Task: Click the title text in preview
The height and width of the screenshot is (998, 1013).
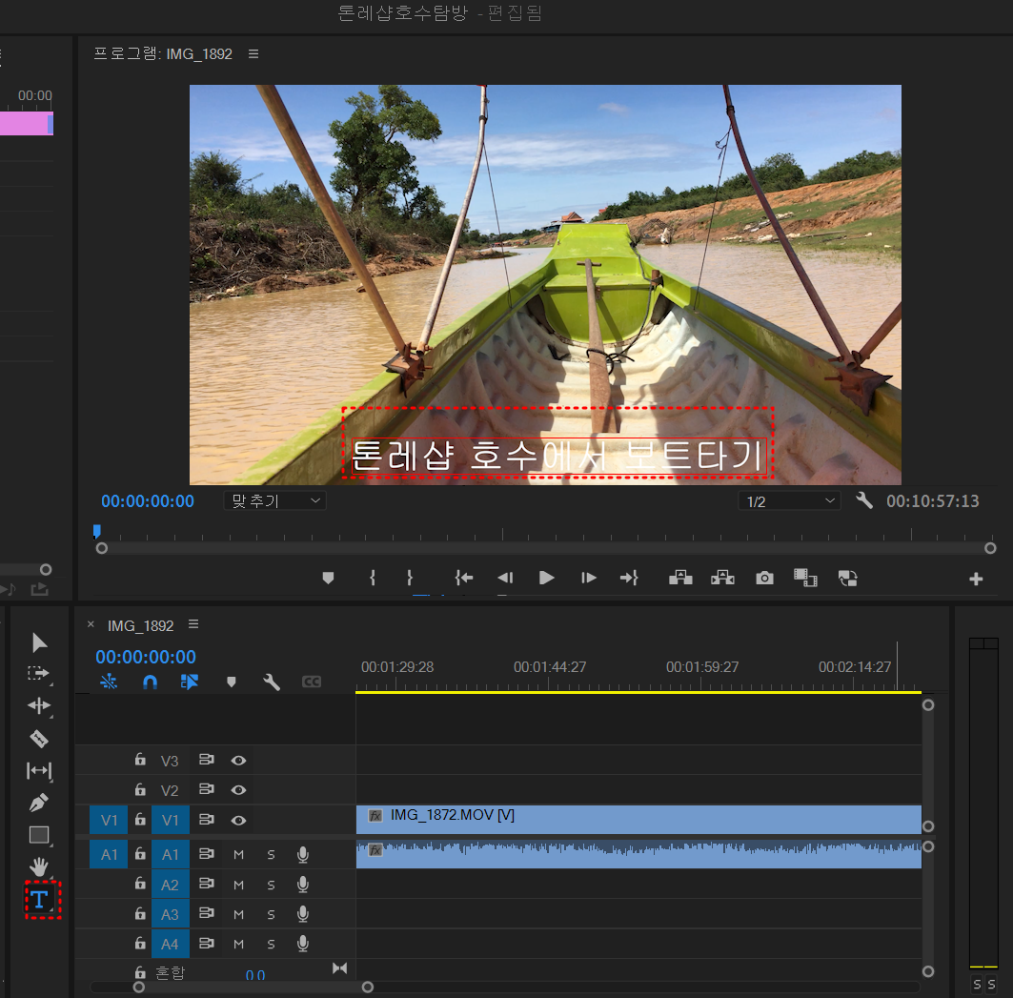Action: [x=558, y=456]
